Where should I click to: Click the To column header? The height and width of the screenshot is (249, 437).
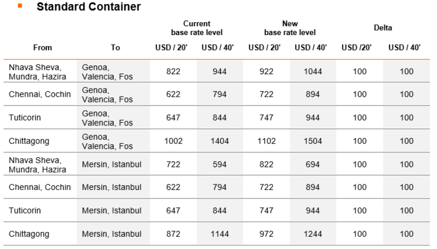pos(115,48)
